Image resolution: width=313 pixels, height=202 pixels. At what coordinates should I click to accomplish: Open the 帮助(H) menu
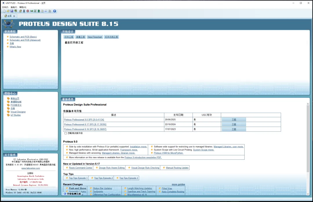23,7
